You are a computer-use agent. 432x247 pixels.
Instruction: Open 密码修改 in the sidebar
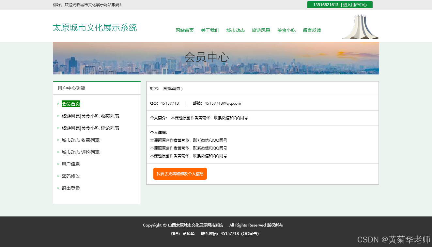pos(71,176)
